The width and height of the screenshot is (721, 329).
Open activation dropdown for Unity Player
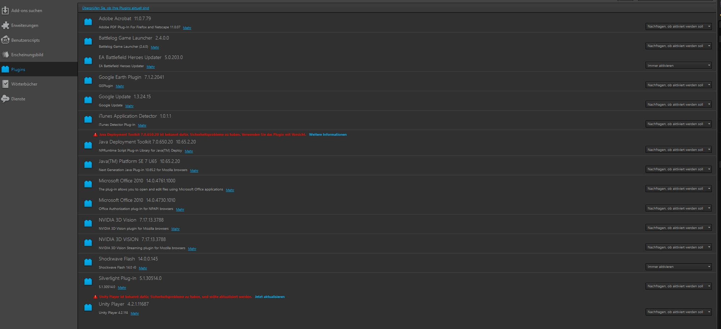pyautogui.click(x=679, y=312)
